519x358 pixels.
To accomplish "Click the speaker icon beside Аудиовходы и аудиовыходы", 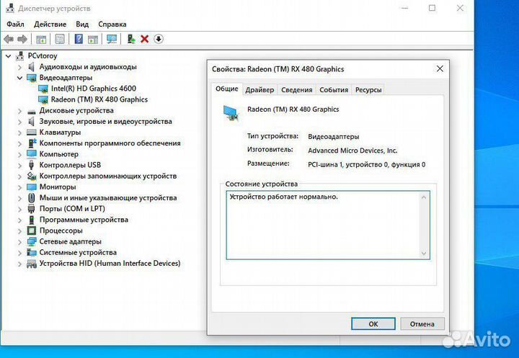I will [x=32, y=67].
